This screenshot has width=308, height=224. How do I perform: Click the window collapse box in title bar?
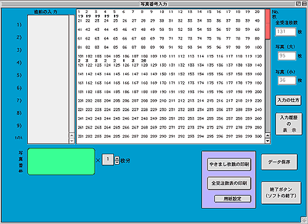[304, 4]
